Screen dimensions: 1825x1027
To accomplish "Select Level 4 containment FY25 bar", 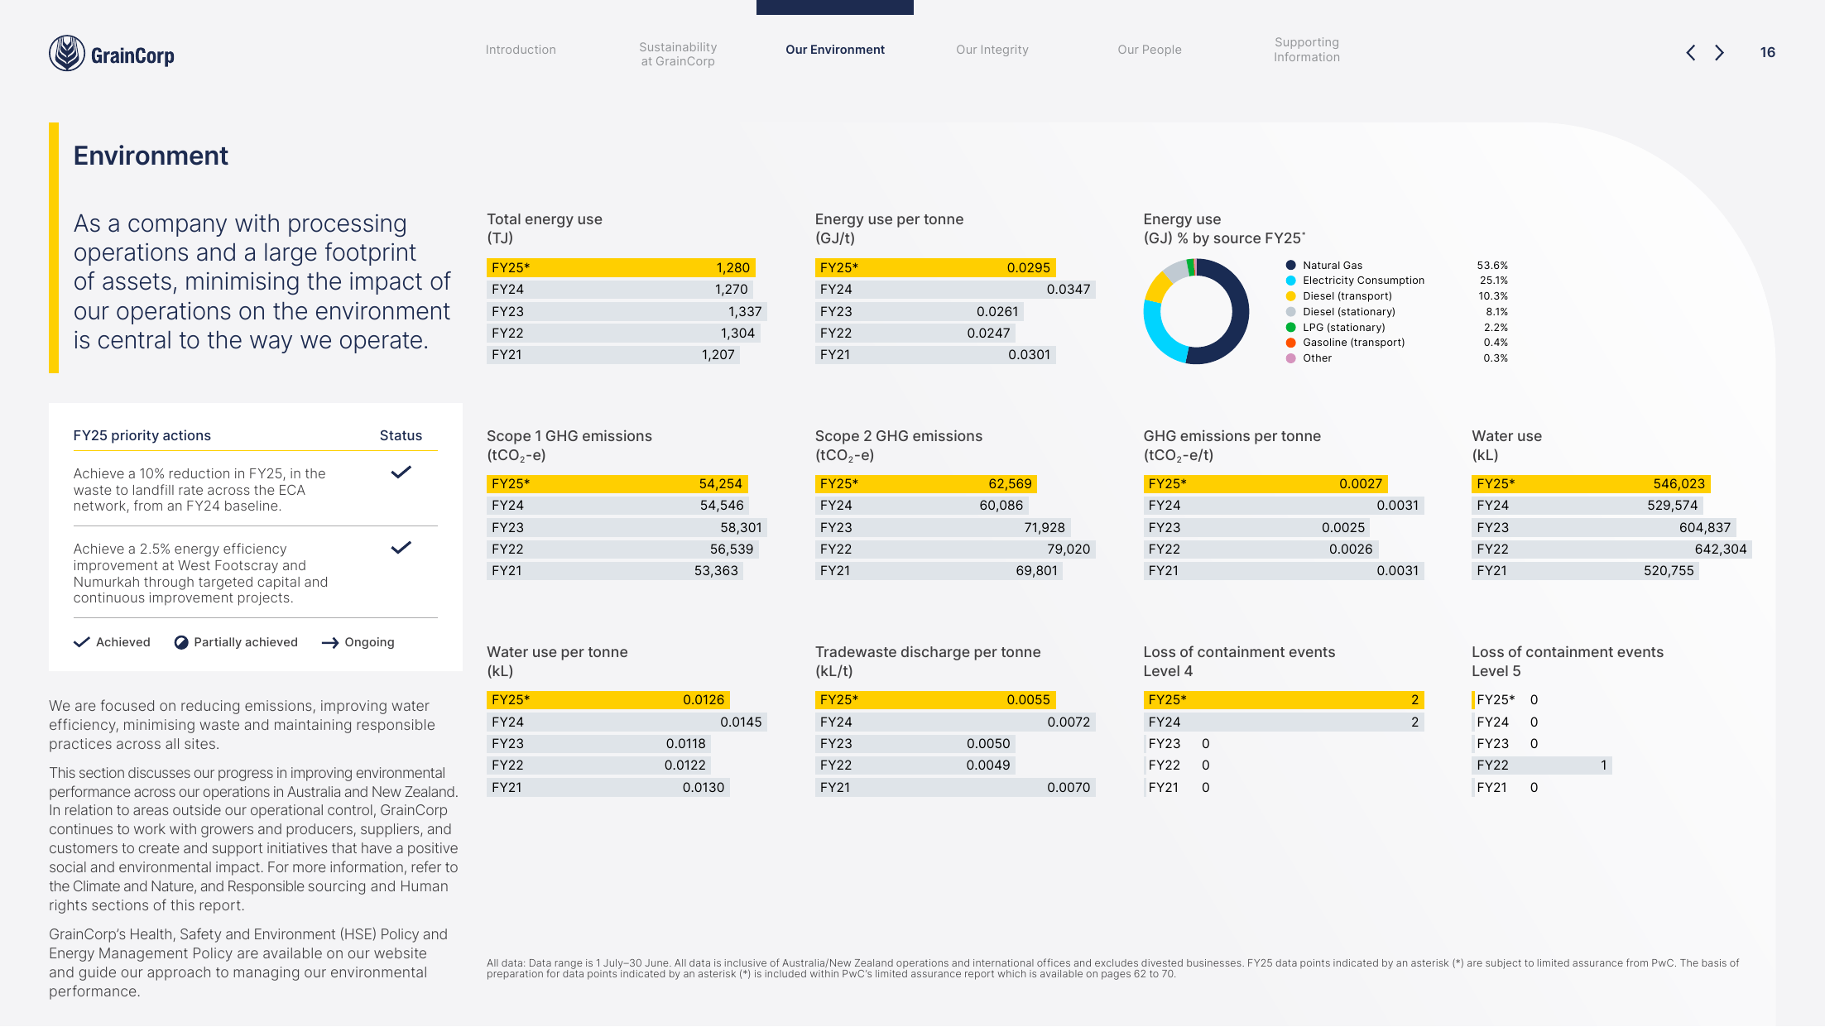I will tap(1284, 700).
